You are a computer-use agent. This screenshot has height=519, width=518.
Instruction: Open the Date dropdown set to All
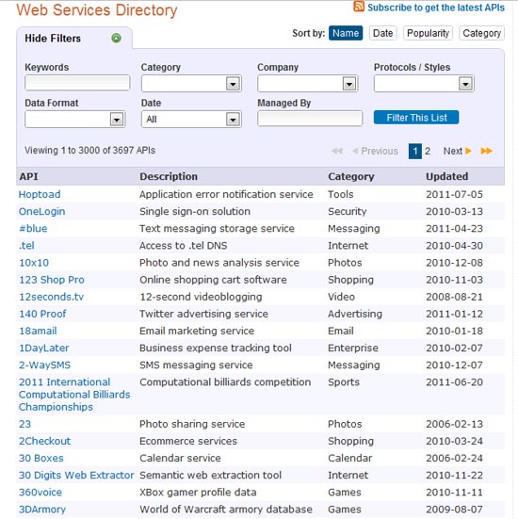tap(191, 120)
